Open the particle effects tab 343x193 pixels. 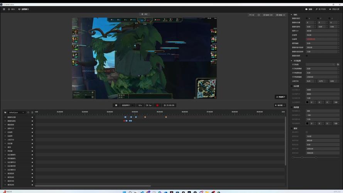(x=320, y=9)
